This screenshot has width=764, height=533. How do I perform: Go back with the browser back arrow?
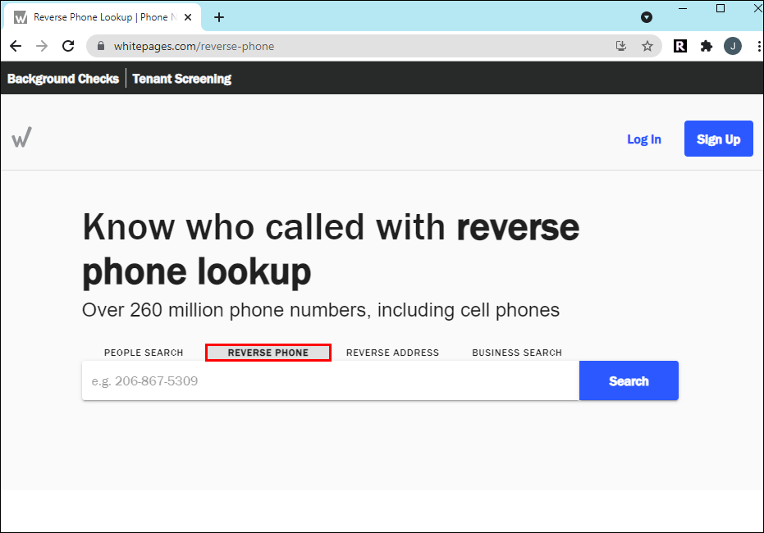16,46
